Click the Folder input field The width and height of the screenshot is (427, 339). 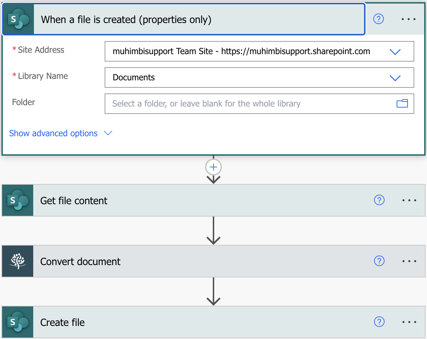(247, 104)
